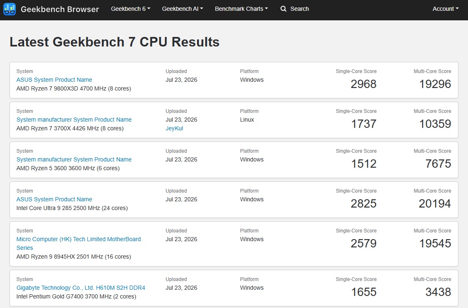The width and height of the screenshot is (468, 308).
Task: Select the 1737 single-core score
Action: pyautogui.click(x=364, y=124)
